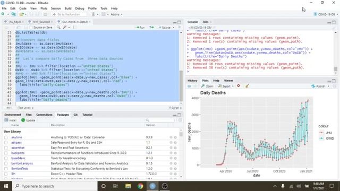This screenshot has width=340, height=191.
Task: Re-run the previous code region
Action: coord(151,28)
